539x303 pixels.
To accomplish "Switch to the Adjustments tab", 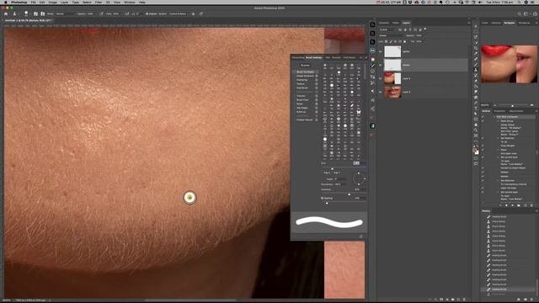I will coord(515,111).
